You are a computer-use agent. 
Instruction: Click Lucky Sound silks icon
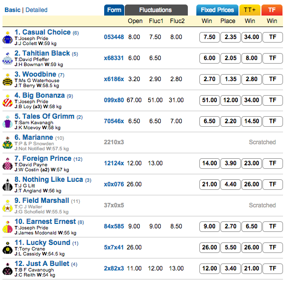8,248
